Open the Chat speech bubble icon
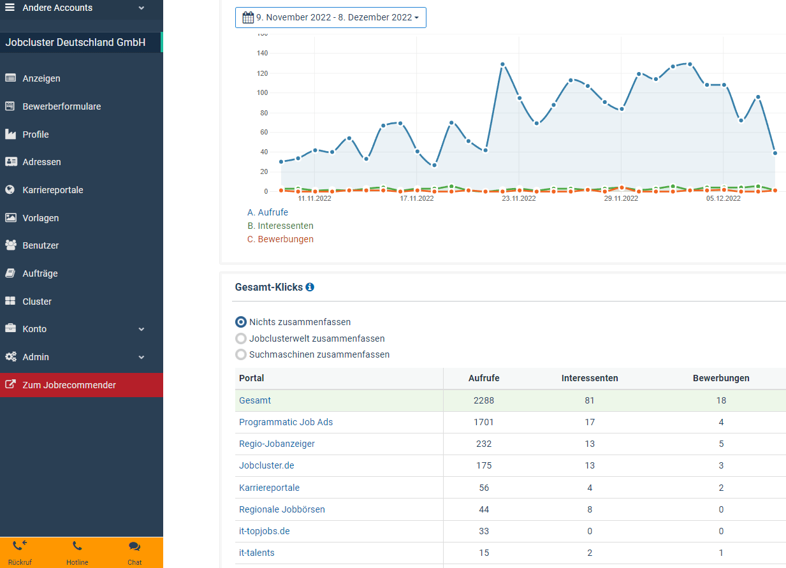 click(135, 546)
